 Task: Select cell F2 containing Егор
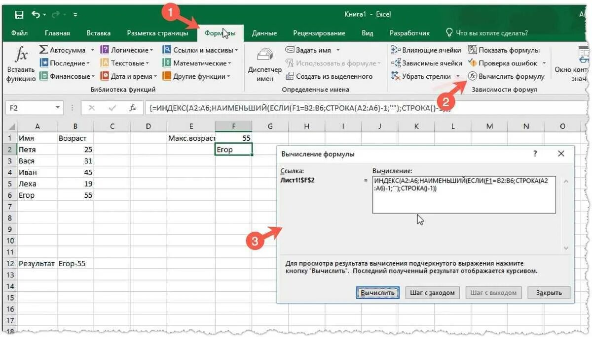(234, 150)
